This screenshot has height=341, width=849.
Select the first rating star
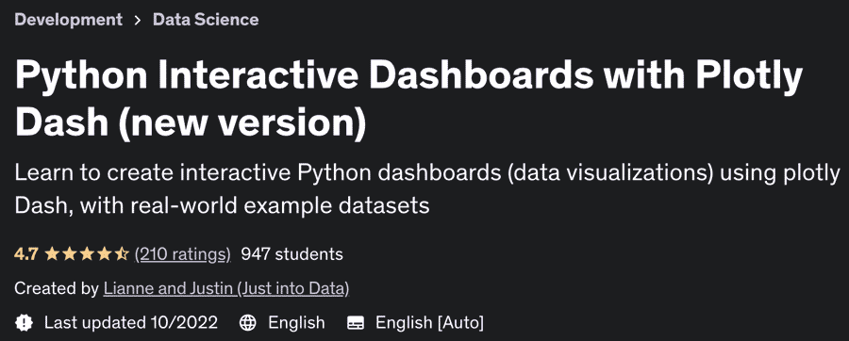[x=52, y=253]
